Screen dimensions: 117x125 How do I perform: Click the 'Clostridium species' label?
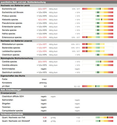point(11,55)
